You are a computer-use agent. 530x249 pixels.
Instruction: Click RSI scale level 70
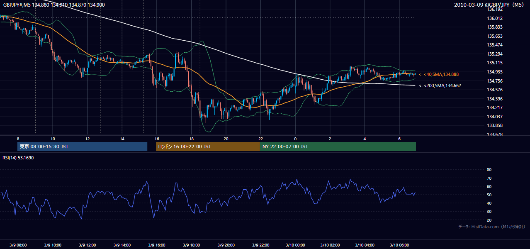click(489, 178)
